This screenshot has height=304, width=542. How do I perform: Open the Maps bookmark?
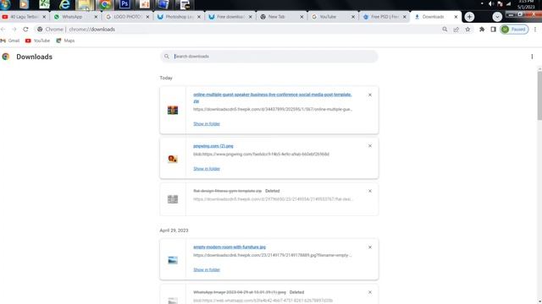coord(65,41)
